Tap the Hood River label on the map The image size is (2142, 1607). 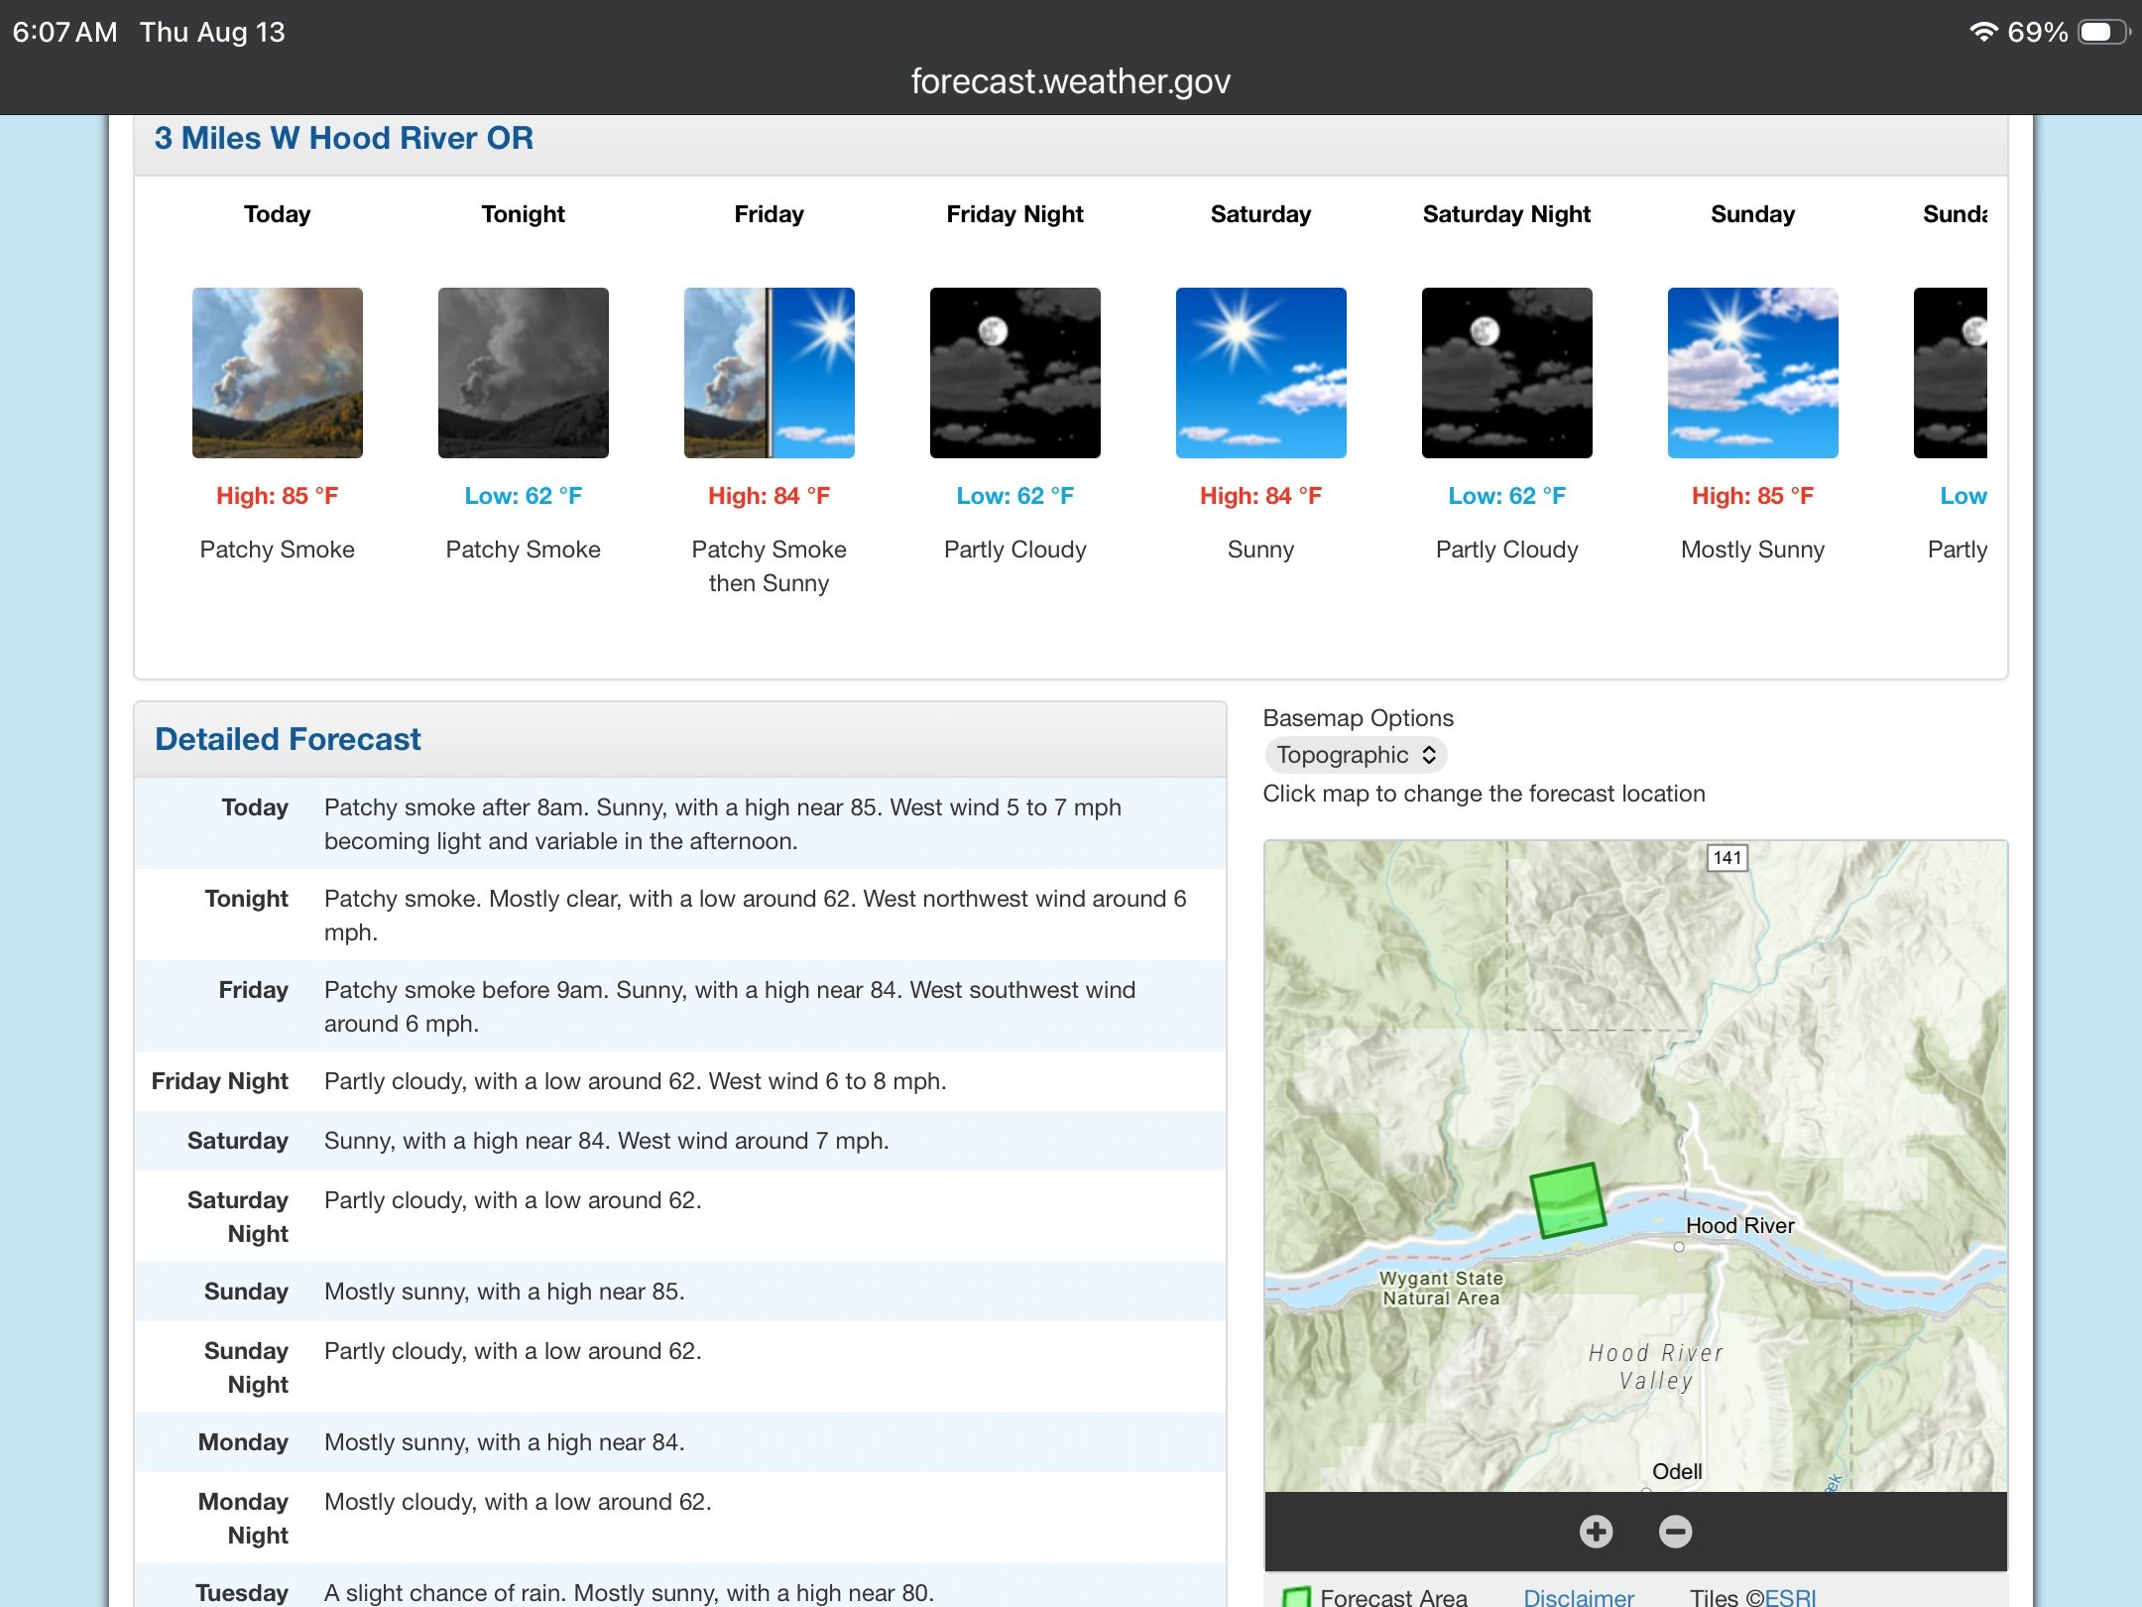coord(1740,1225)
